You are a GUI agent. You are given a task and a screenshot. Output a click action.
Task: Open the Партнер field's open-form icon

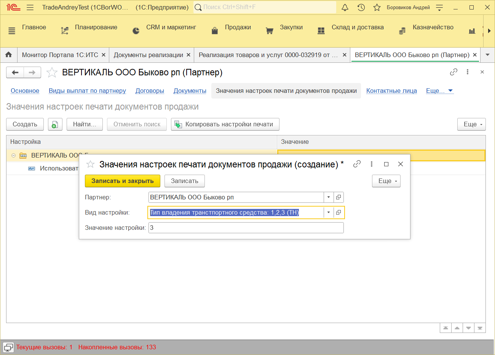click(x=339, y=197)
